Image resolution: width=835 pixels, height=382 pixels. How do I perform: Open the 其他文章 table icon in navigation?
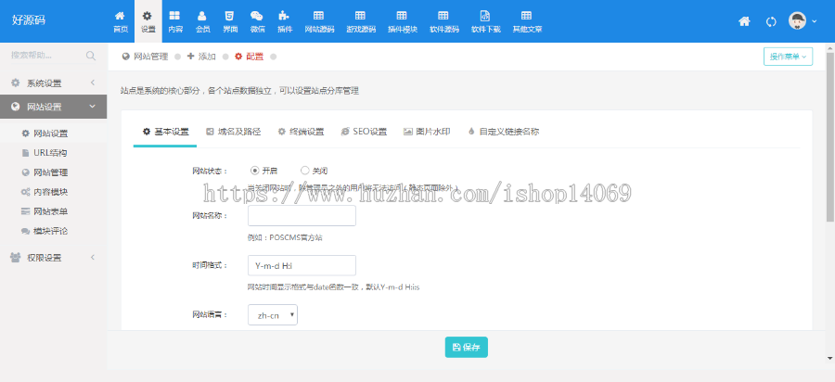click(x=527, y=16)
